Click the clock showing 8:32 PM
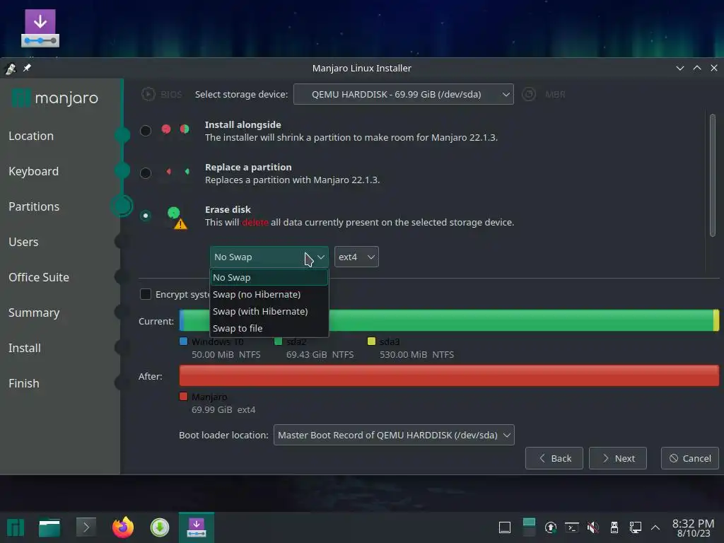This screenshot has height=543, width=724. click(x=693, y=527)
